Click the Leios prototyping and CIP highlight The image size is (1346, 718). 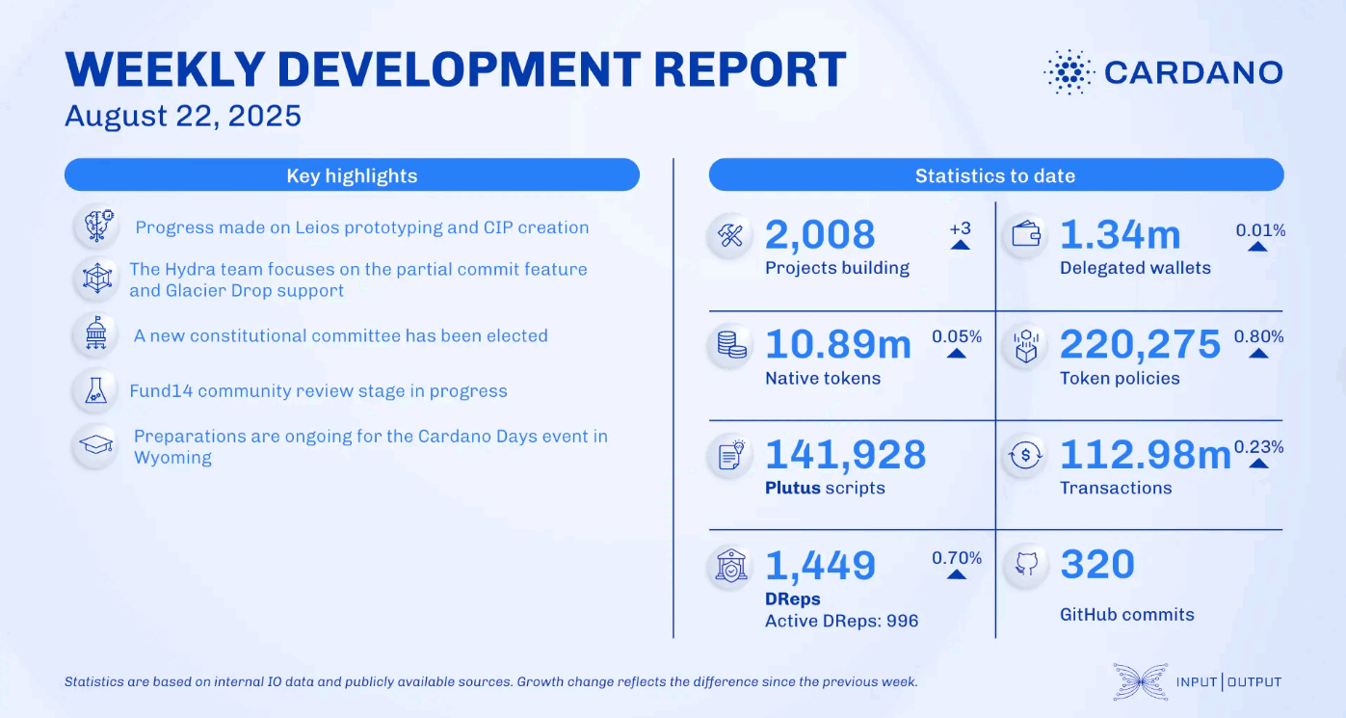click(x=362, y=228)
